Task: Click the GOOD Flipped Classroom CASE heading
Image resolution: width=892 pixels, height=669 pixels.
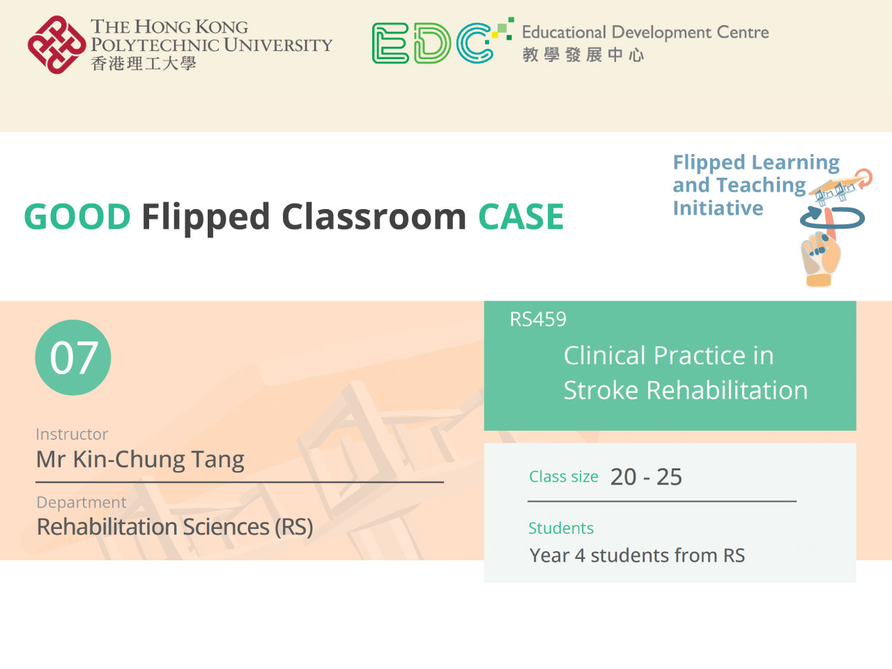Action: pyautogui.click(x=294, y=217)
